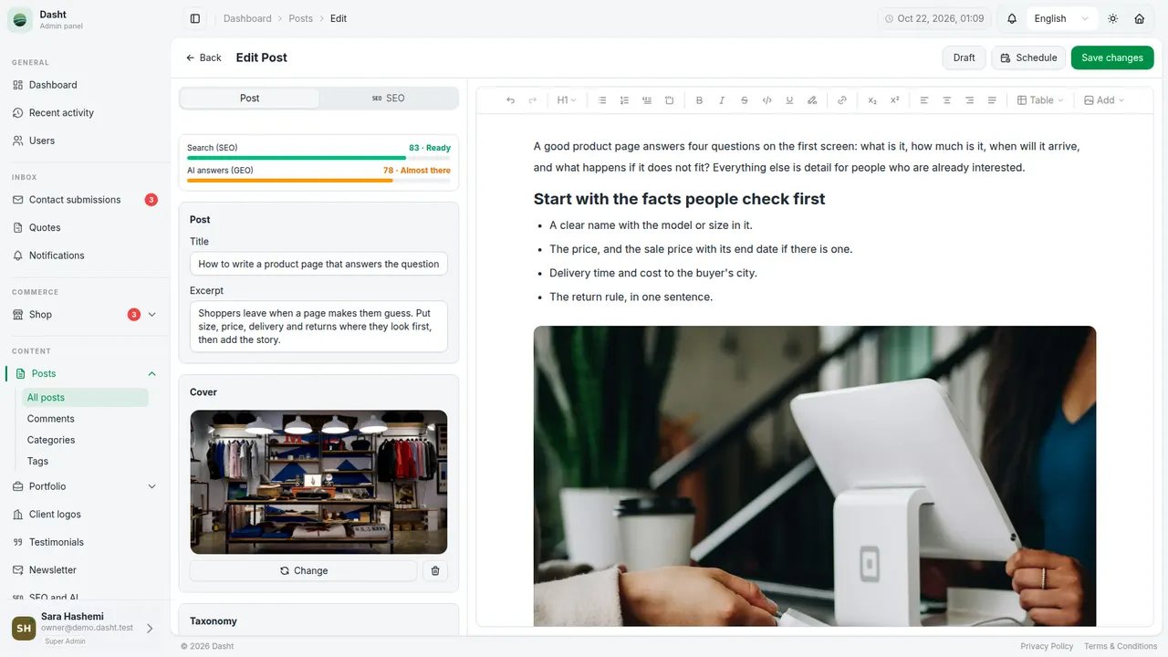Image resolution: width=1168 pixels, height=657 pixels.
Task: Click Change cover image button
Action: [304, 570]
